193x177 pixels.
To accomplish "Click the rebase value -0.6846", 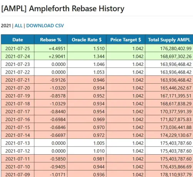I will (x=58, y=127).
